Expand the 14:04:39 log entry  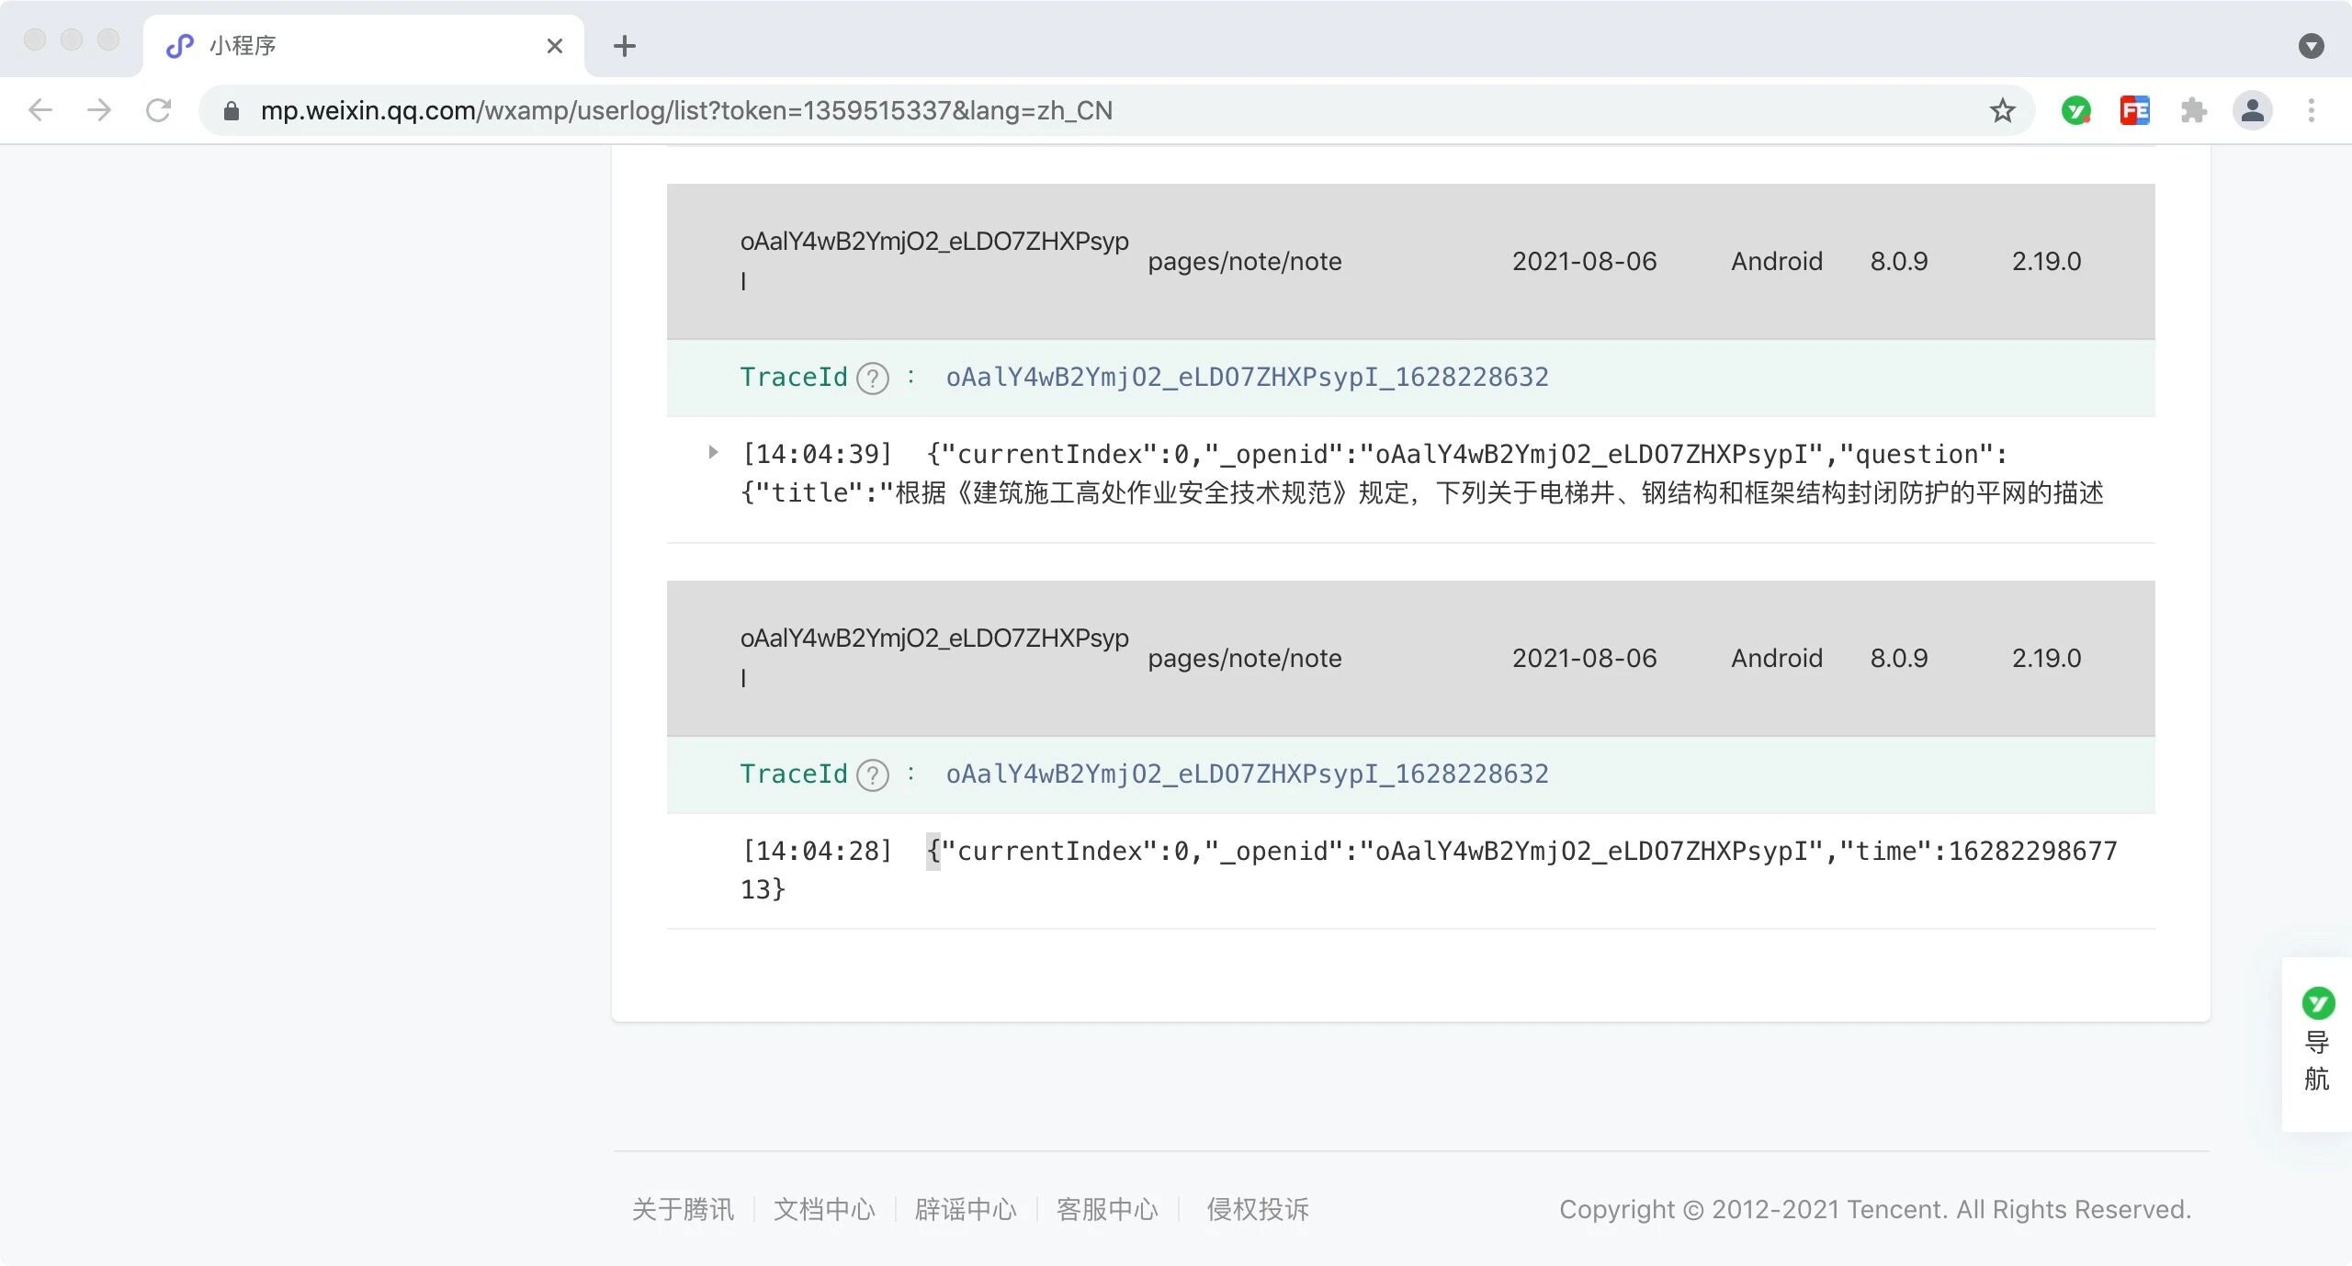click(713, 452)
